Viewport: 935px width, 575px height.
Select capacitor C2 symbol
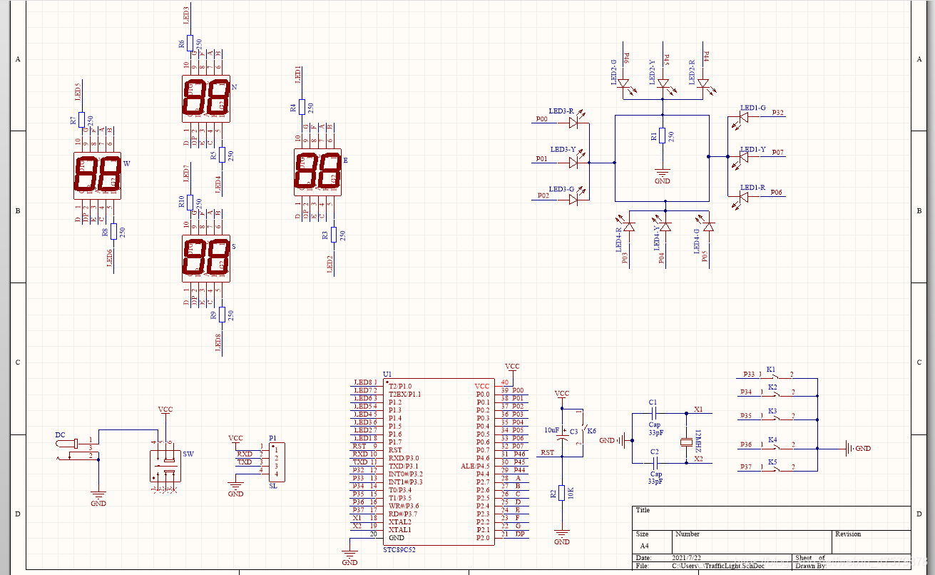pos(655,462)
